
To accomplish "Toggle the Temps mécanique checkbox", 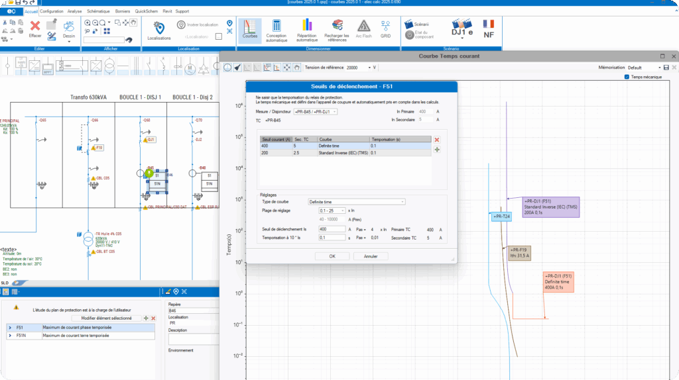I will coord(627,77).
